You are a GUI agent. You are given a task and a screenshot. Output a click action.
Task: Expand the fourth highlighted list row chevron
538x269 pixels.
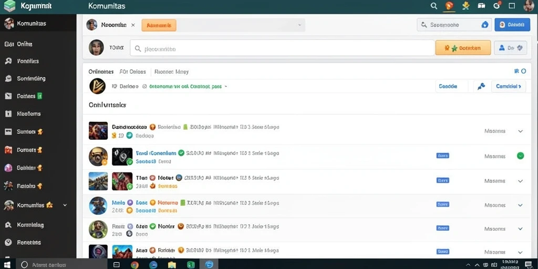click(521, 205)
